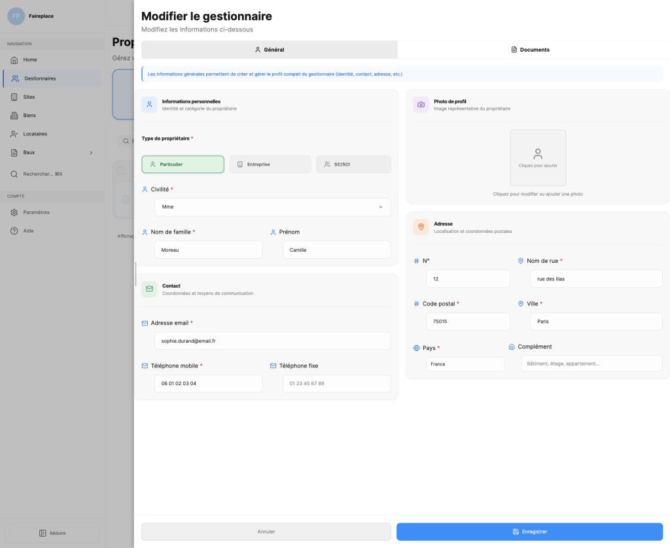
Task: Open the Civilité dropdown showing Mme
Action: pos(272,207)
